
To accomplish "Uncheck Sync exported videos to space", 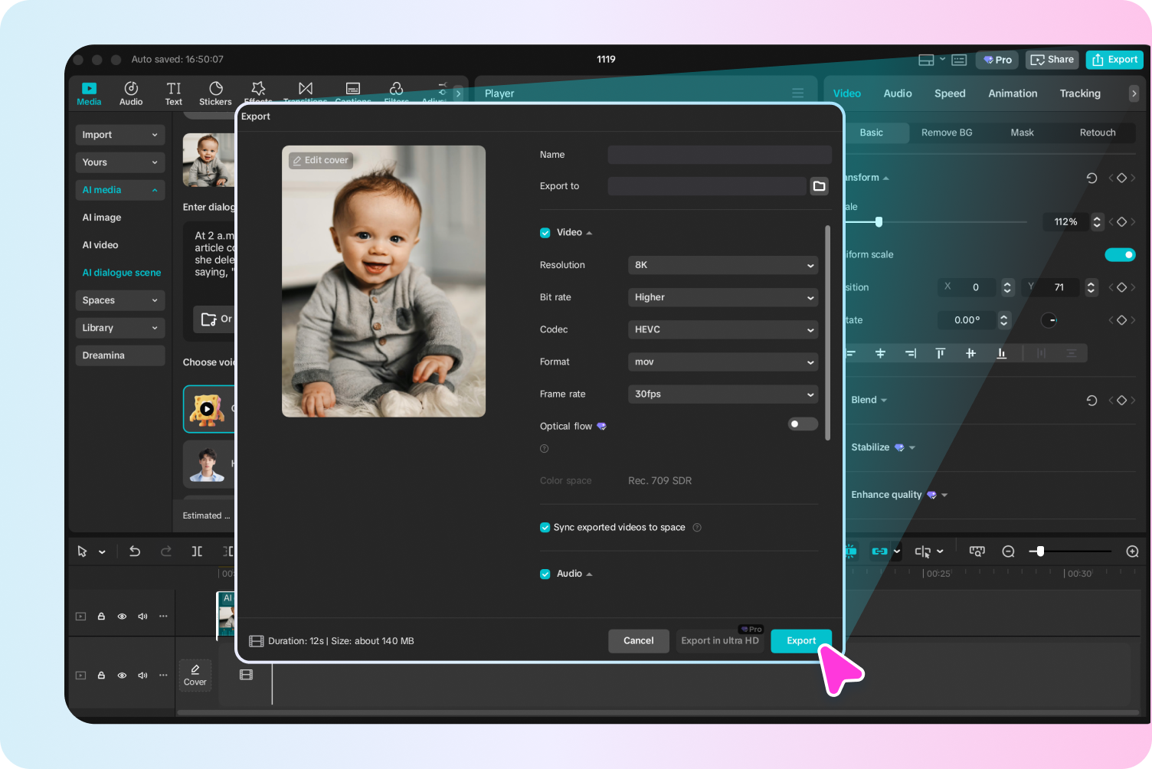I will 545,527.
